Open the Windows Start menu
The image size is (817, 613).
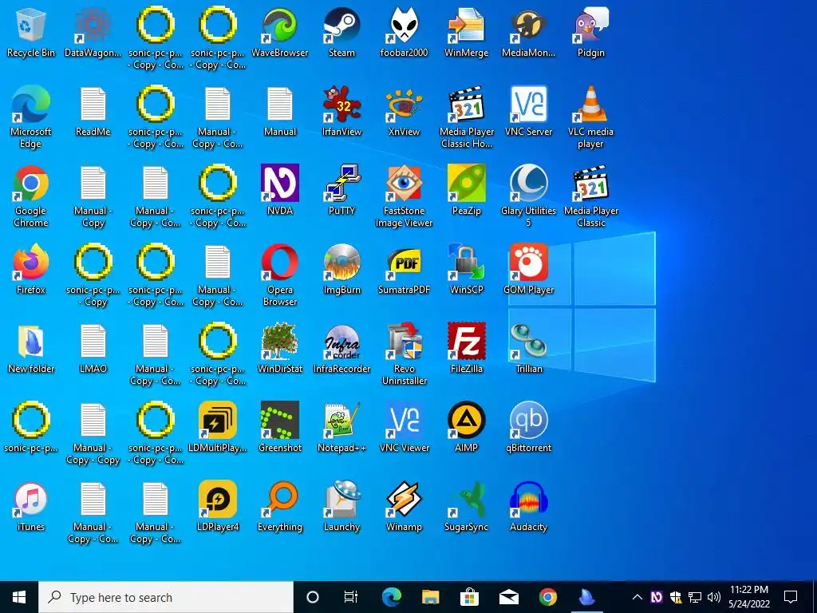tap(19, 597)
